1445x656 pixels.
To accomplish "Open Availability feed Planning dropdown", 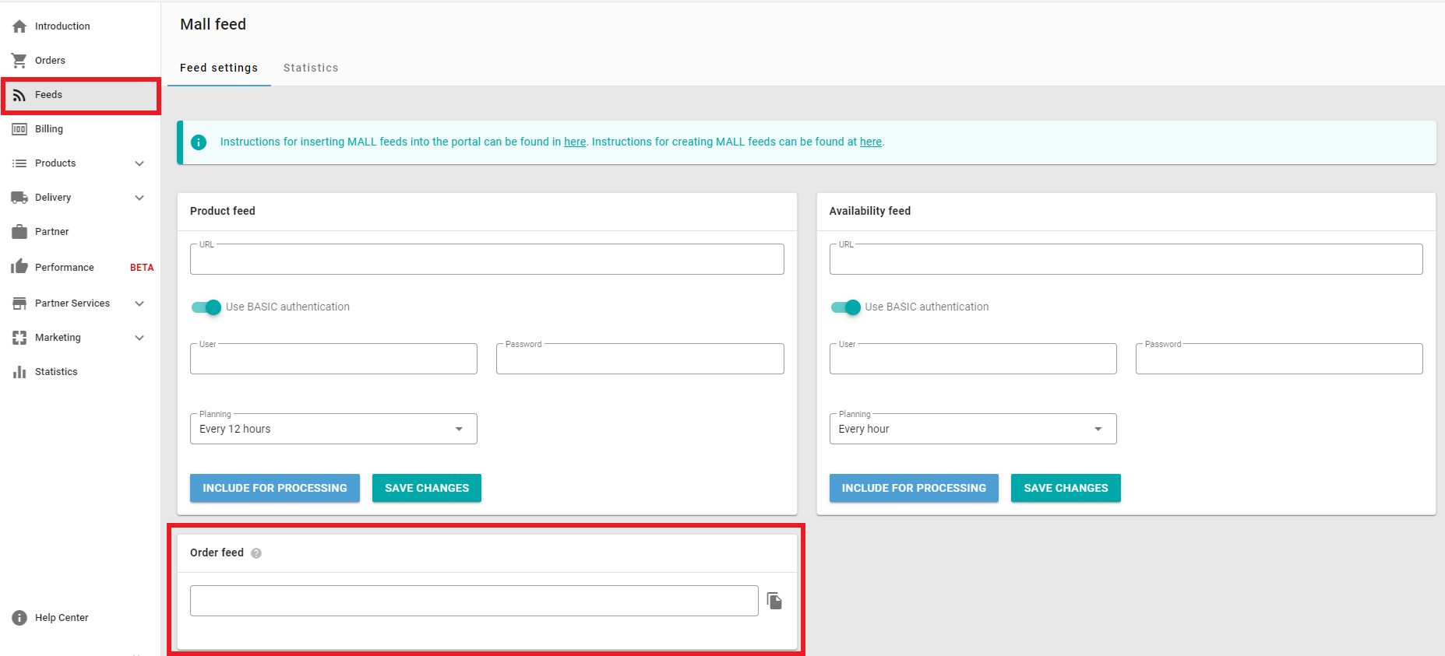I will (x=973, y=429).
